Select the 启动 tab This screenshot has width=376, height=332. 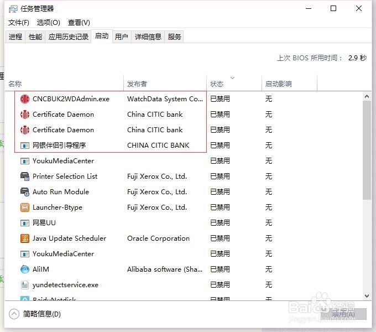click(102, 36)
